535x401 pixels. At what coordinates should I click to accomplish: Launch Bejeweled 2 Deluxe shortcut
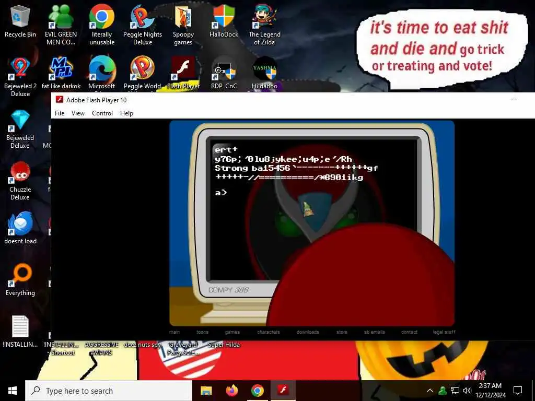click(x=20, y=76)
